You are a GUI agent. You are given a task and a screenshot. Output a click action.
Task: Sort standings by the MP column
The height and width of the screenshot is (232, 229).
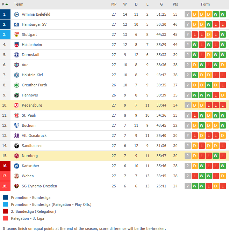click(x=114, y=4)
